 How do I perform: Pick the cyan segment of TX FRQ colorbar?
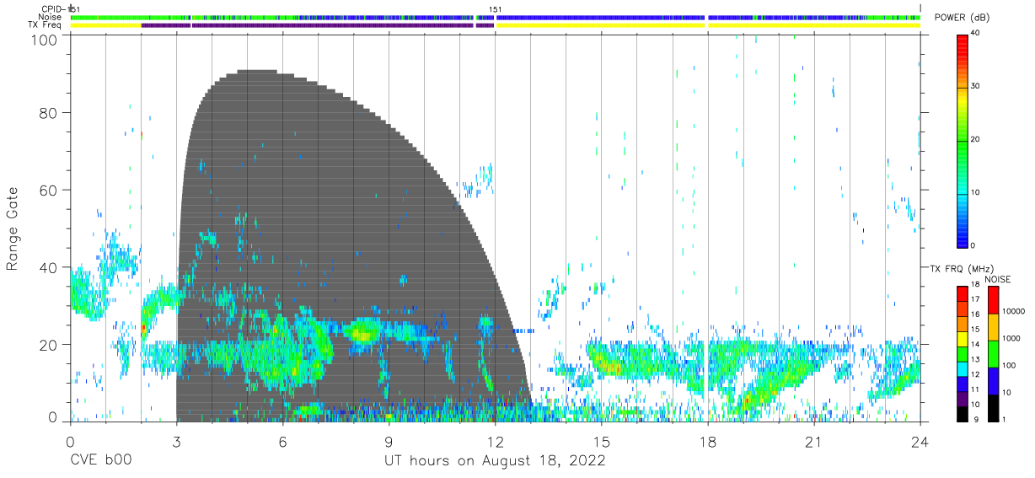point(963,368)
